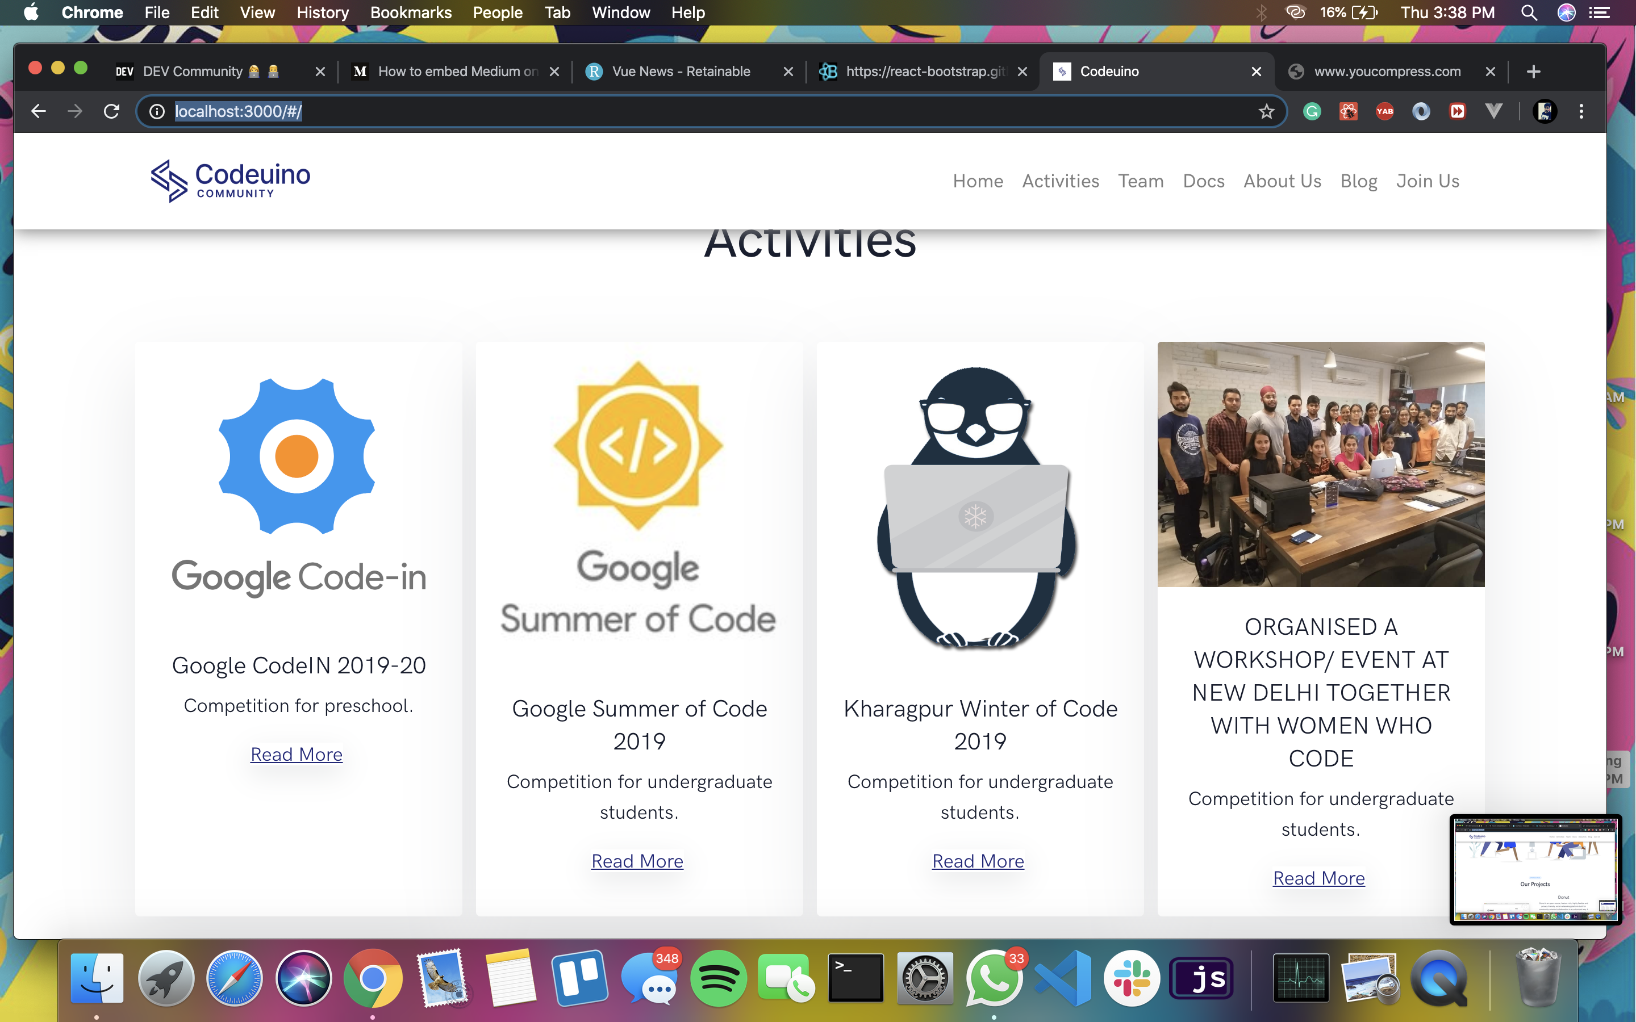Open Visual Studio Code from the dock

[x=1063, y=978]
